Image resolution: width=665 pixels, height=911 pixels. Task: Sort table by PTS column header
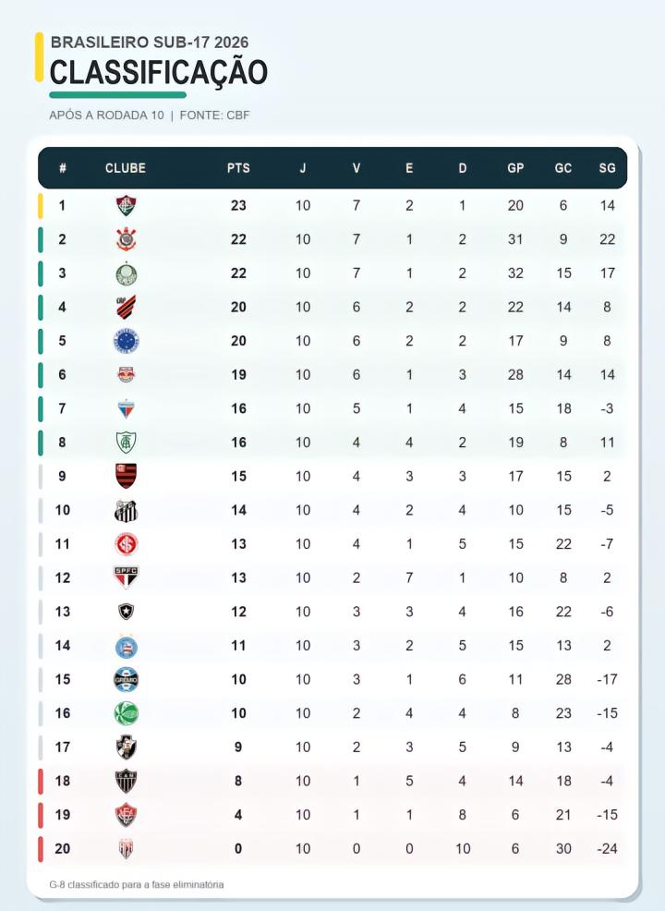pos(238,168)
